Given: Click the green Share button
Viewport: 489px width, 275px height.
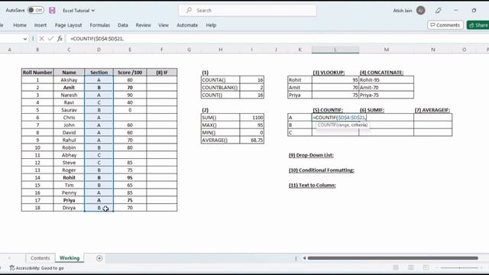Looking at the screenshot, I should (x=478, y=25).
